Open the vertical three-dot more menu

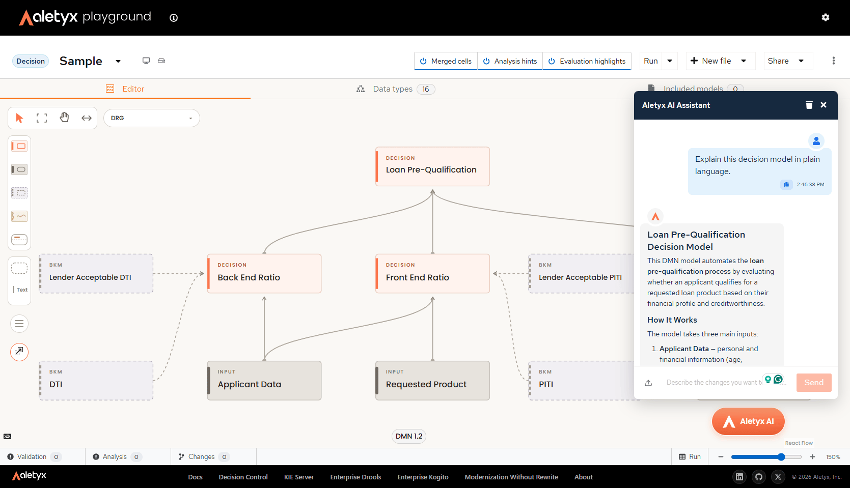834,61
